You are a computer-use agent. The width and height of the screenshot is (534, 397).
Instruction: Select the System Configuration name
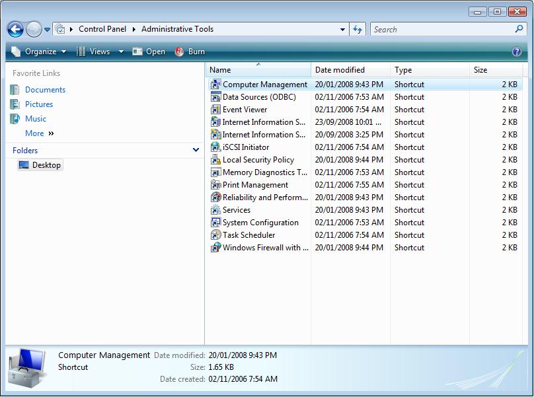(x=260, y=223)
